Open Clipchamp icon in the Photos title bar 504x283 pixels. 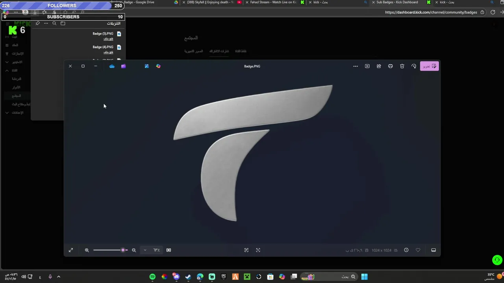(x=123, y=66)
